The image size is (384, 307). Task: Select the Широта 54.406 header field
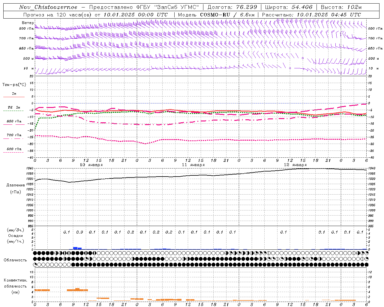point(289,7)
